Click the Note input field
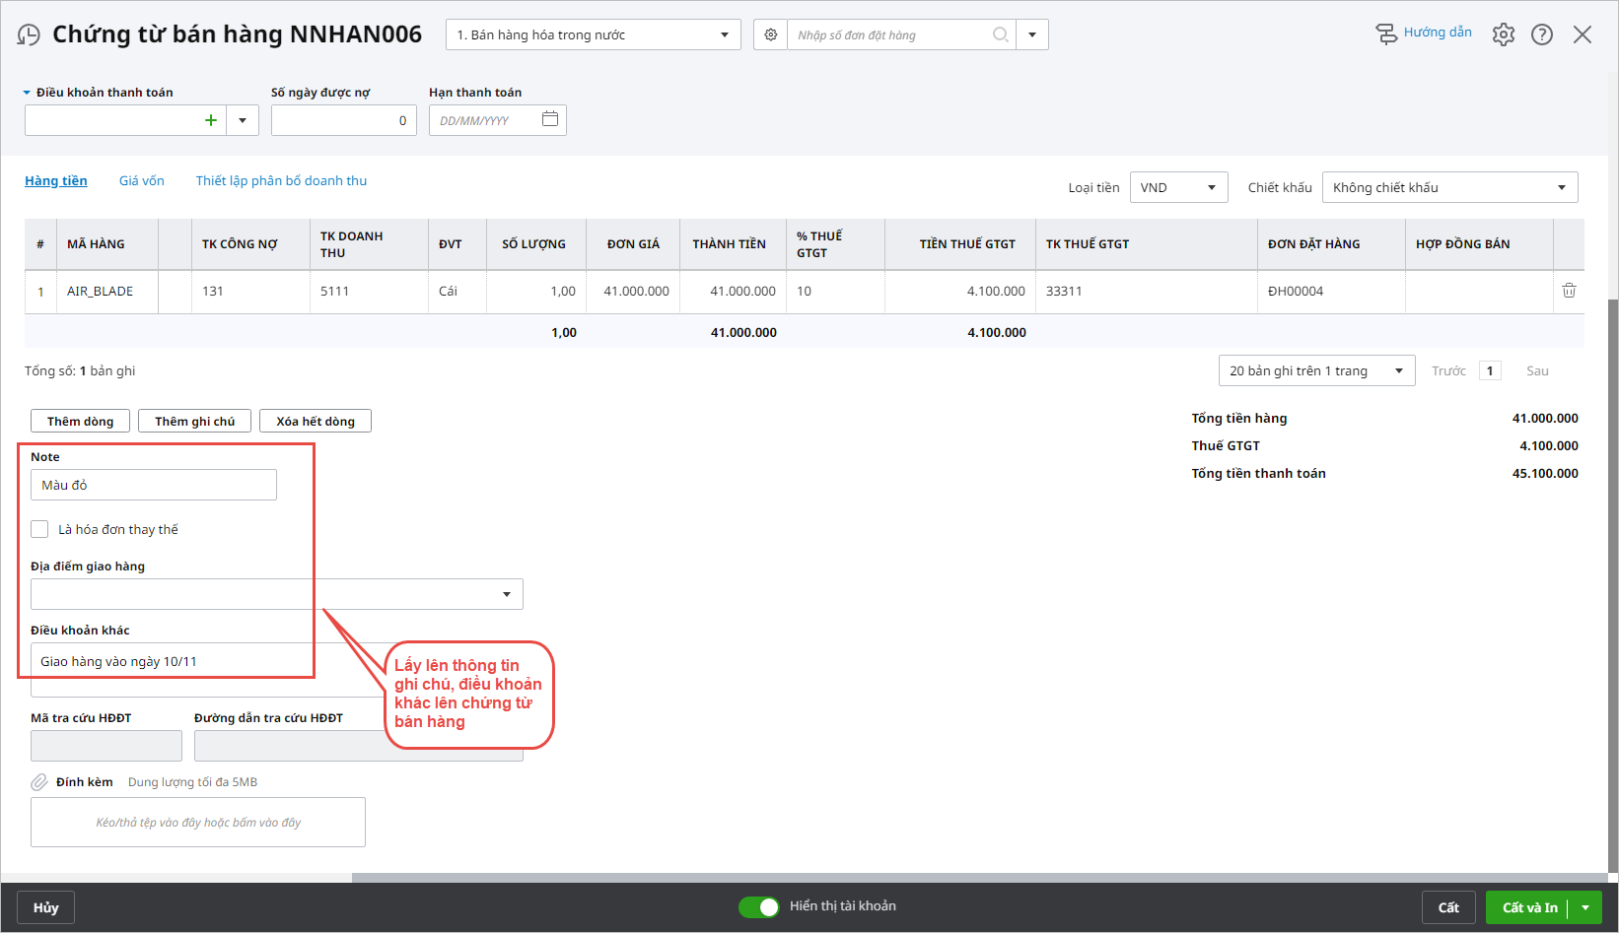Image resolution: width=1619 pixels, height=933 pixels. [154, 485]
